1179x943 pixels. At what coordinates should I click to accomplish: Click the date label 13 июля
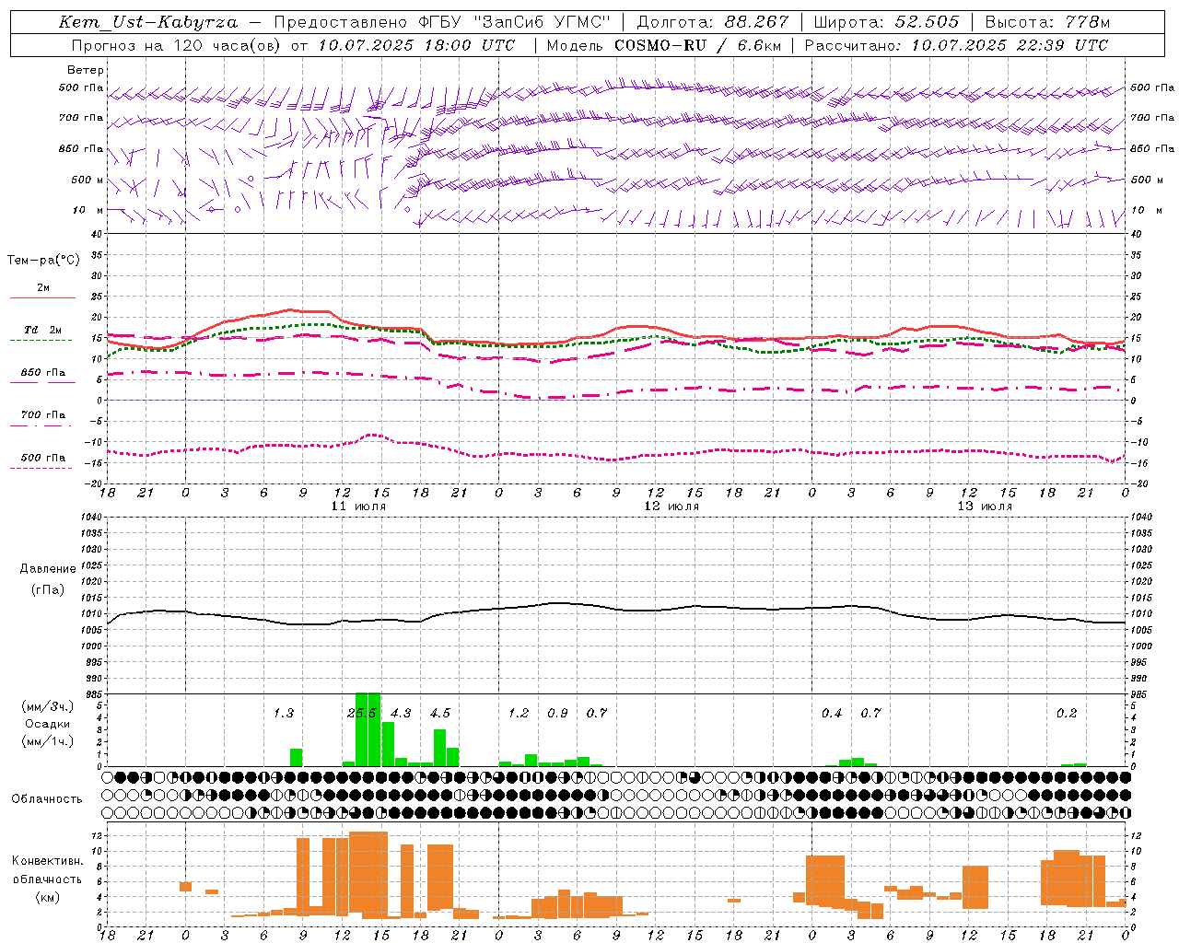[x=985, y=506]
